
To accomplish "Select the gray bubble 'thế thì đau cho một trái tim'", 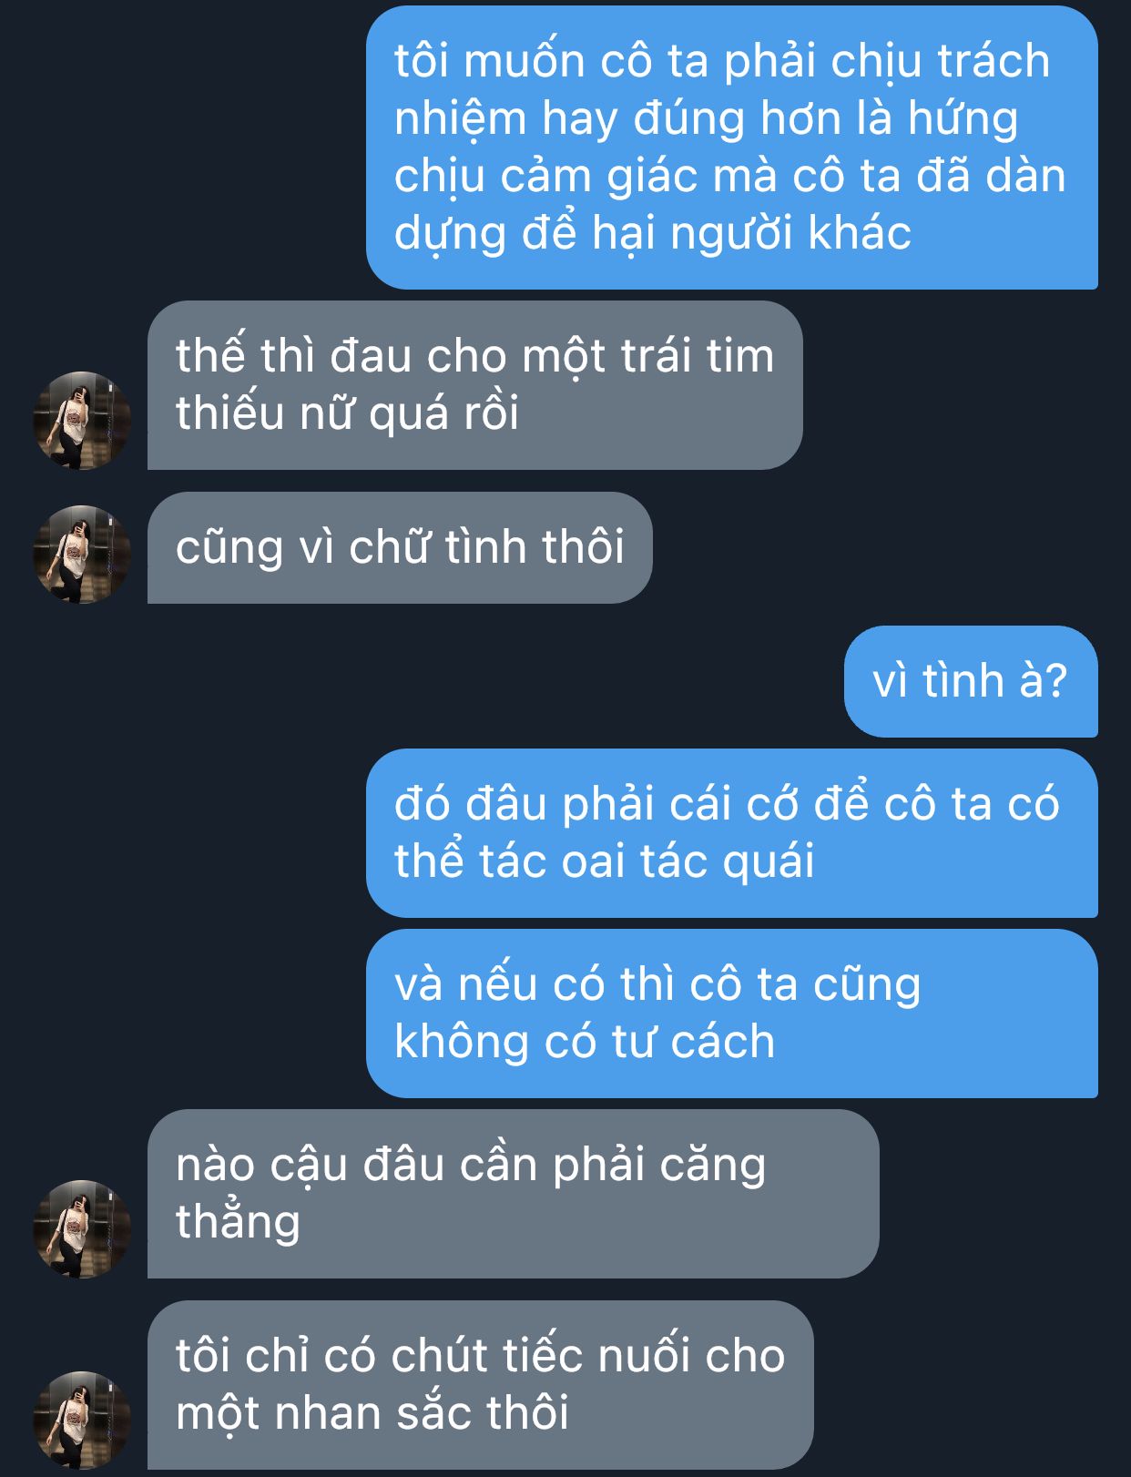I will 475,385.
